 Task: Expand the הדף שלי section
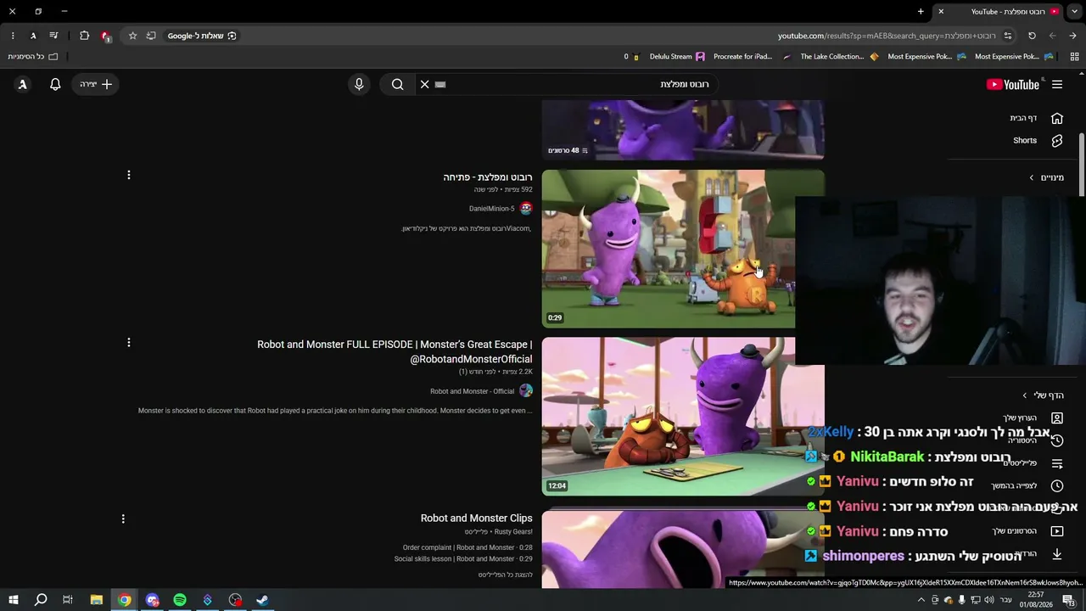(1044, 395)
